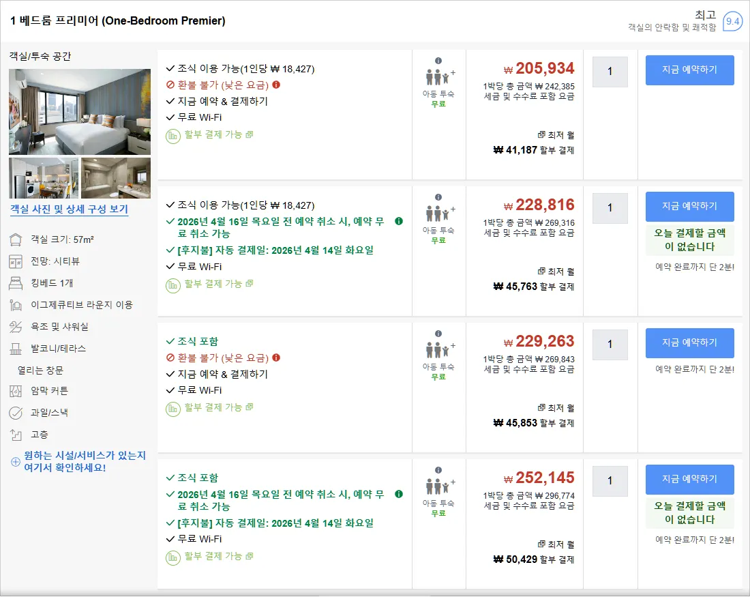The width and height of the screenshot is (750, 597).
Task: Open the room quantity dropdown in the ₩228,816 row
Action: pyautogui.click(x=610, y=208)
